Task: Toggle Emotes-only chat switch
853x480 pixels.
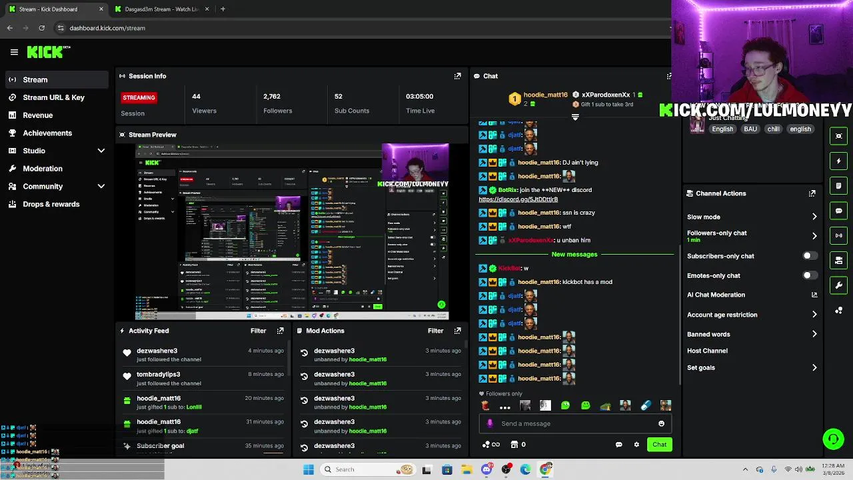Action: (809, 275)
